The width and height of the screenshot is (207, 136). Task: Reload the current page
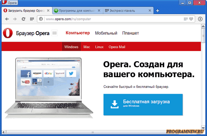(23, 19)
